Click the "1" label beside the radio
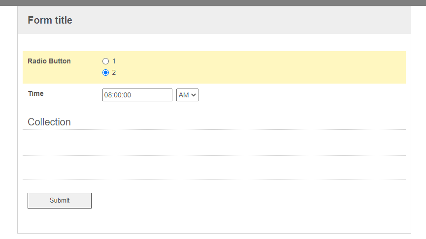The width and height of the screenshot is (426, 239). [x=114, y=61]
